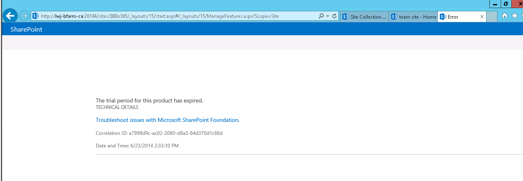523x181 pixels.
Task: Expand the address bar autocomplete dropdown arrow
Action: click(x=328, y=16)
